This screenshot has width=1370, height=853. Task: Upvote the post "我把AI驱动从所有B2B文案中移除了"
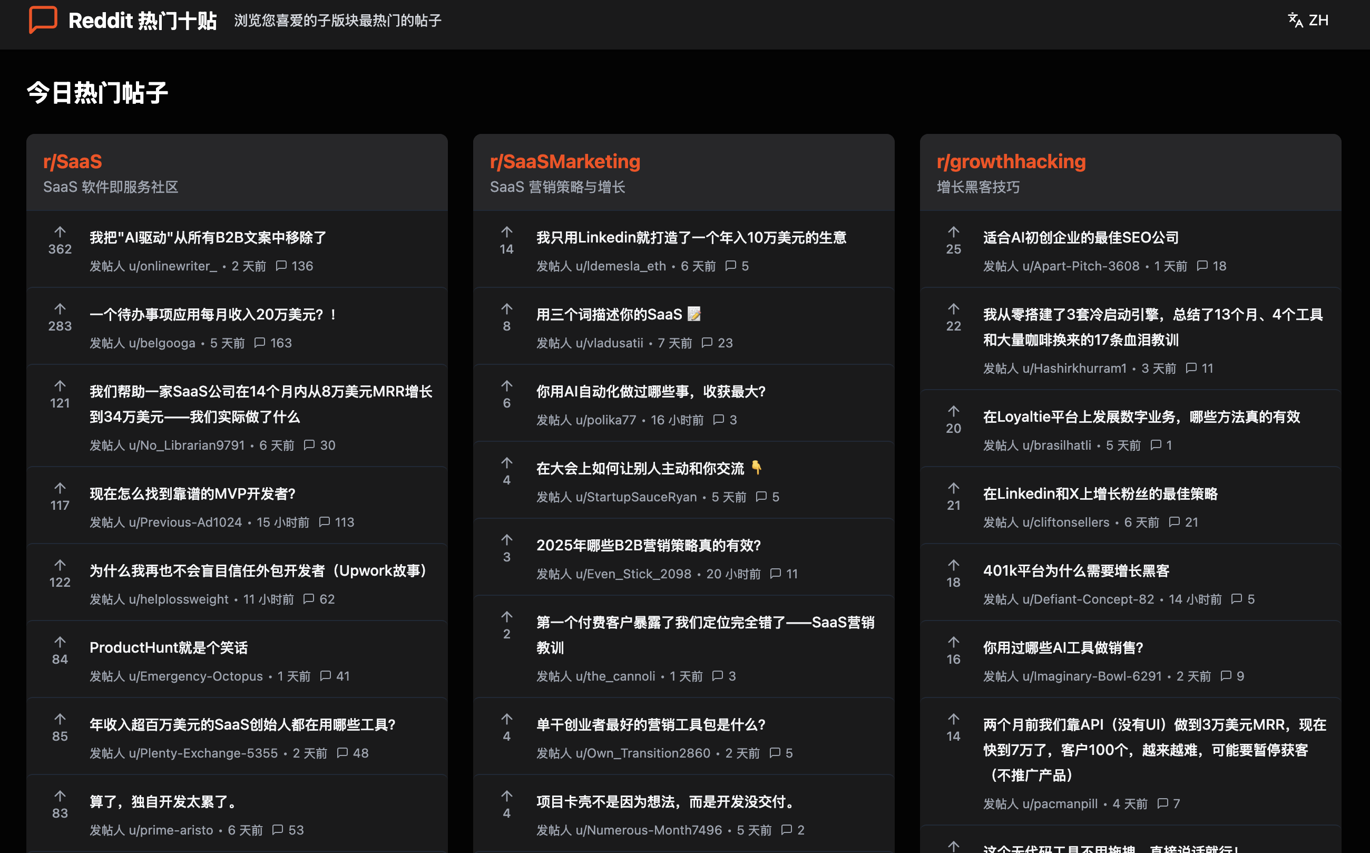[60, 232]
